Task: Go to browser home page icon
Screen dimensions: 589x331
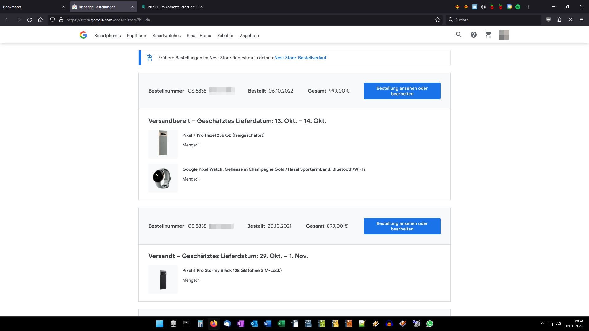Action: 40,20
